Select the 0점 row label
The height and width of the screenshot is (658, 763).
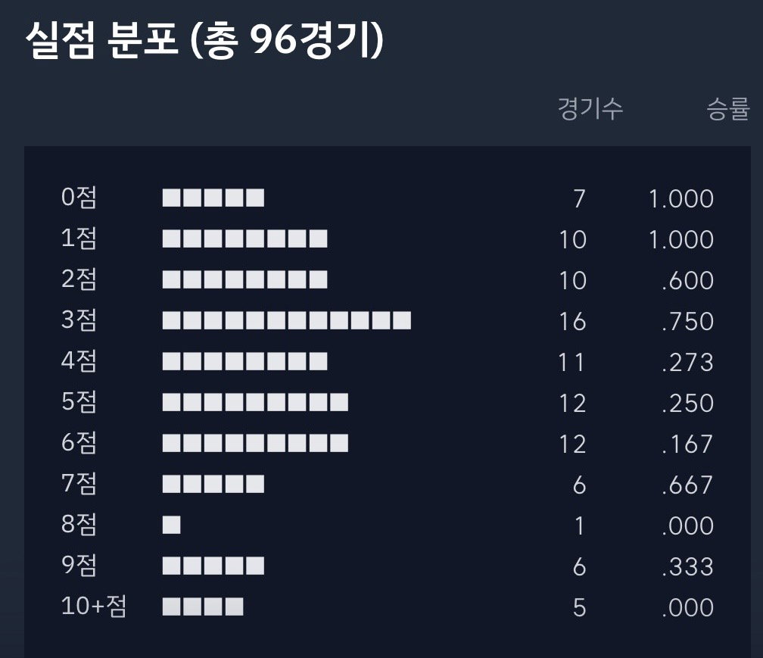pyautogui.click(x=79, y=198)
